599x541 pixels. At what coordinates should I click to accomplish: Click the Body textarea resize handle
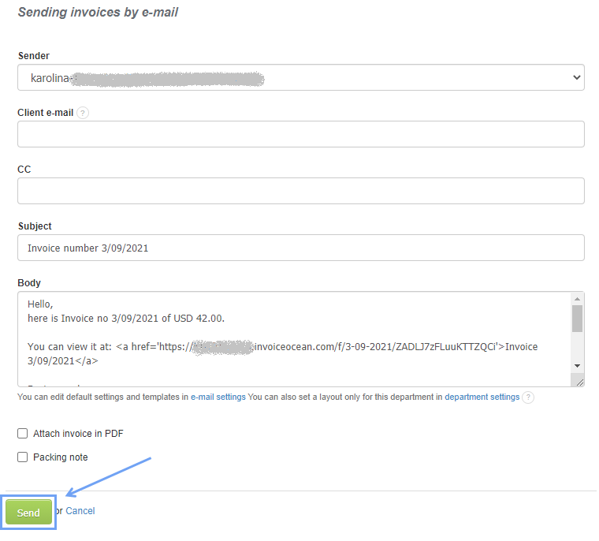[579, 382]
